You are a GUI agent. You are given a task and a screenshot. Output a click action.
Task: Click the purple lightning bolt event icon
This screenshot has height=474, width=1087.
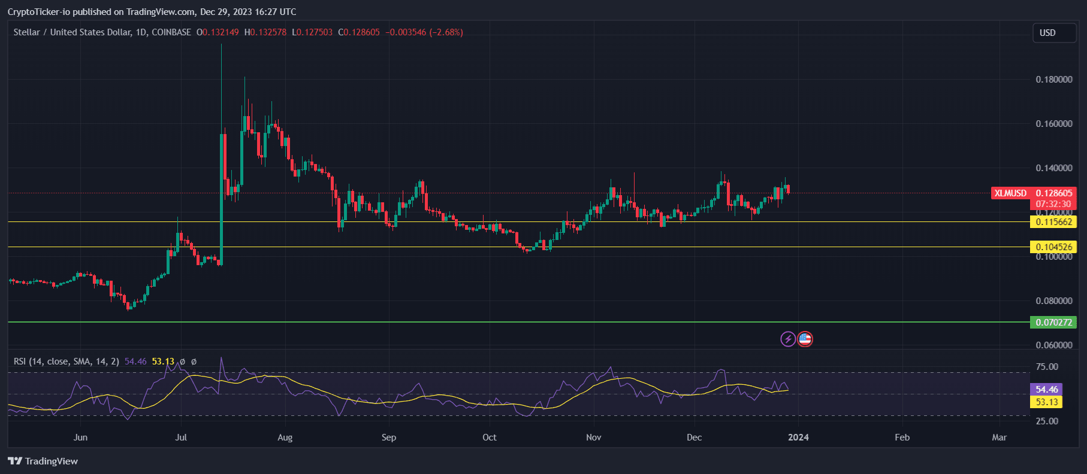788,339
